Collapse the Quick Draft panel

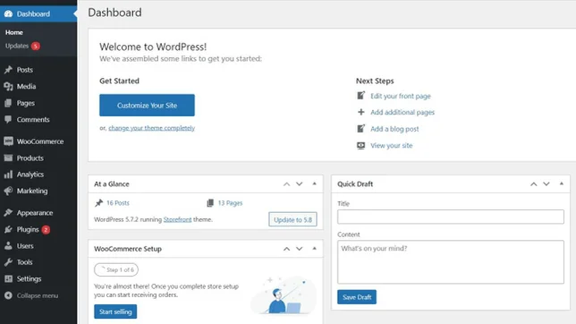(562, 183)
